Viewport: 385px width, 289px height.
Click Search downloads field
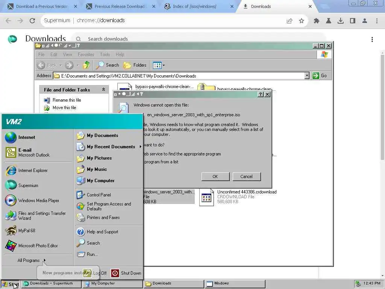coord(199,39)
